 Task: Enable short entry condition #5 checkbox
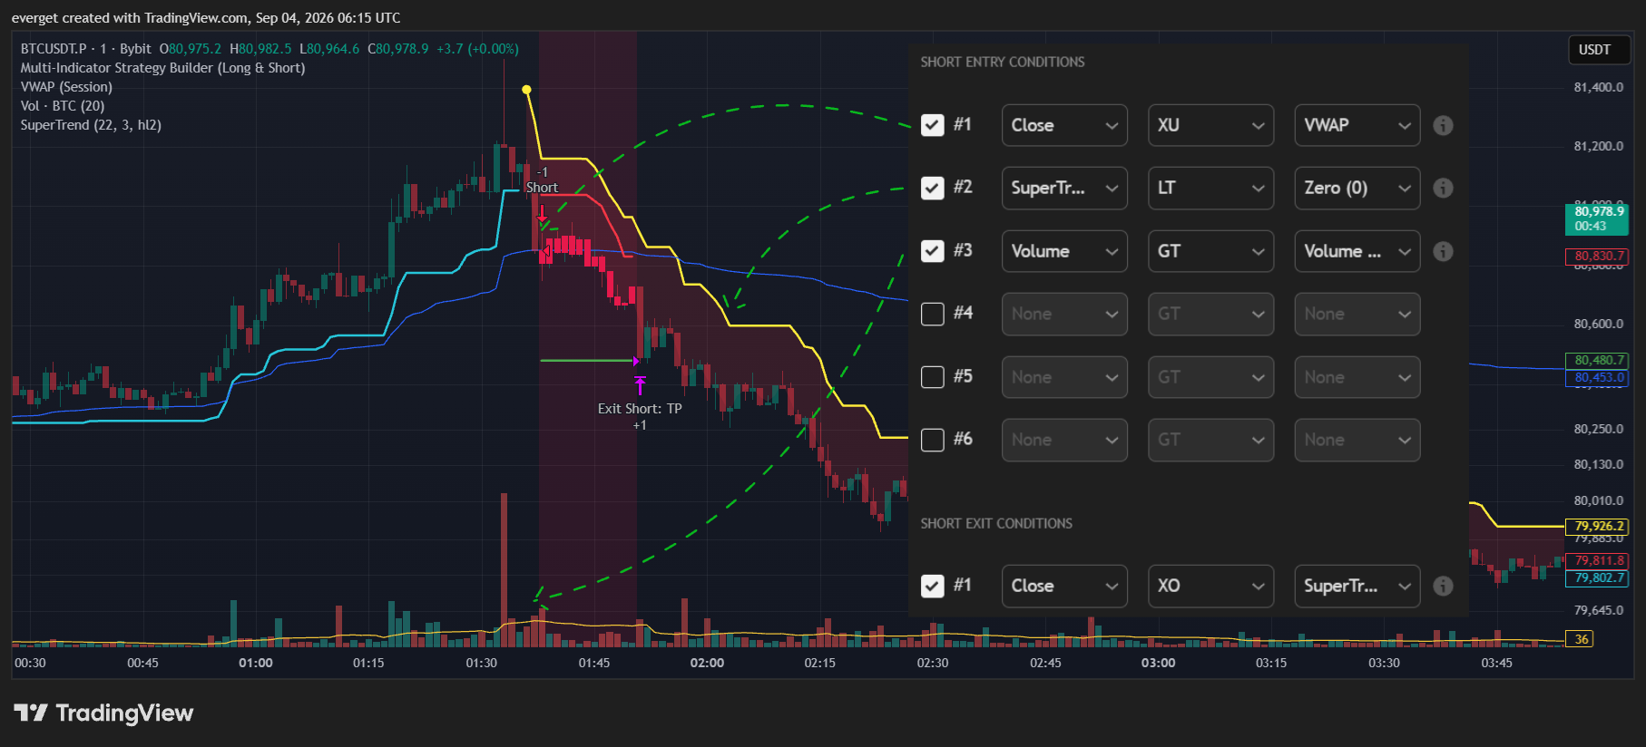(933, 376)
